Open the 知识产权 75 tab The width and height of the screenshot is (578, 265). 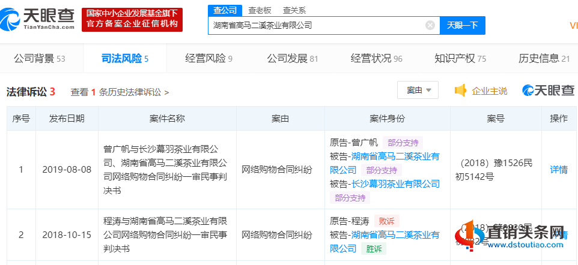click(x=460, y=59)
